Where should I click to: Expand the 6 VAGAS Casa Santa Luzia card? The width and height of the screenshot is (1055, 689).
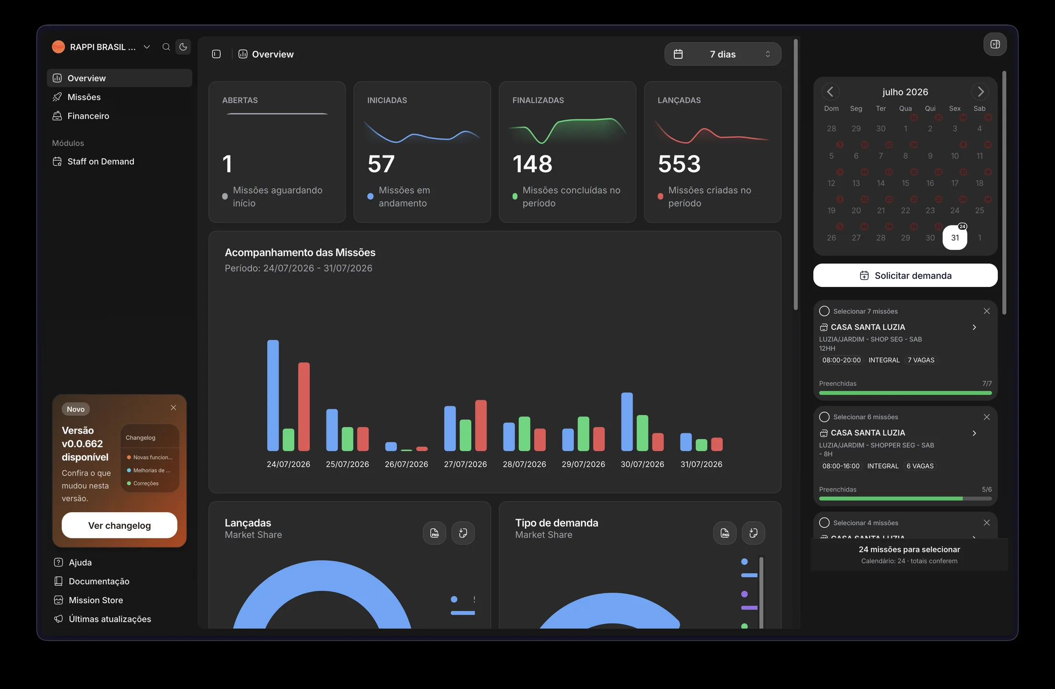click(974, 433)
